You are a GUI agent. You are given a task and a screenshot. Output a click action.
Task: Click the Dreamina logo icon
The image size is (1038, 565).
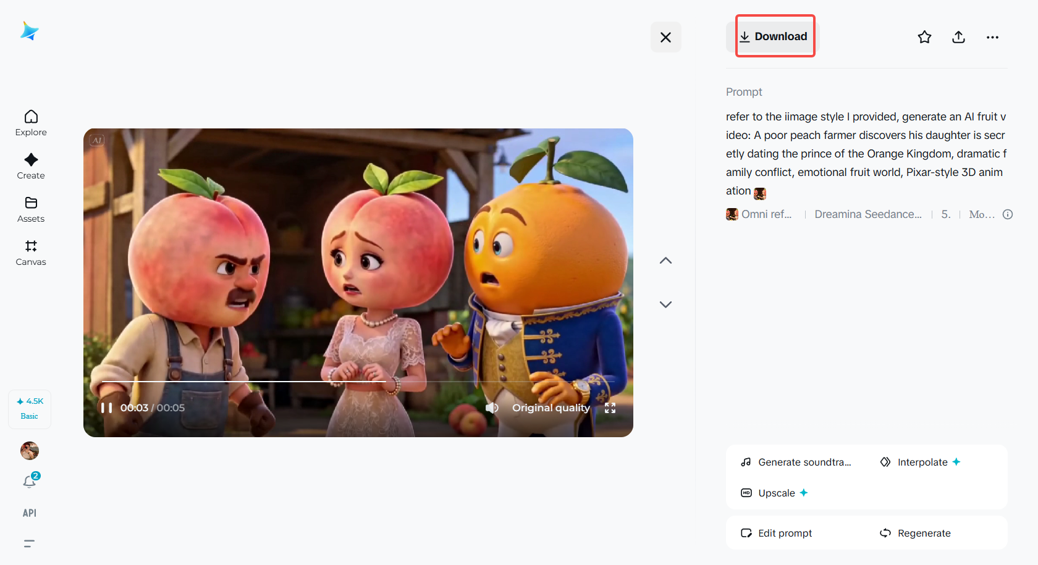pyautogui.click(x=29, y=31)
